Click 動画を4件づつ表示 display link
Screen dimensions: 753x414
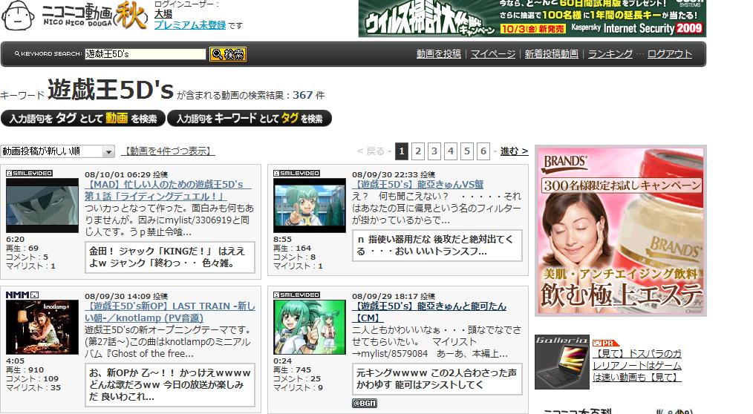point(168,151)
